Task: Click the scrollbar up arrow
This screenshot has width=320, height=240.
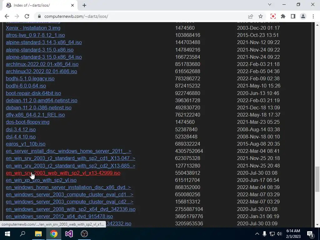Action: pyautogui.click(x=317, y=25)
